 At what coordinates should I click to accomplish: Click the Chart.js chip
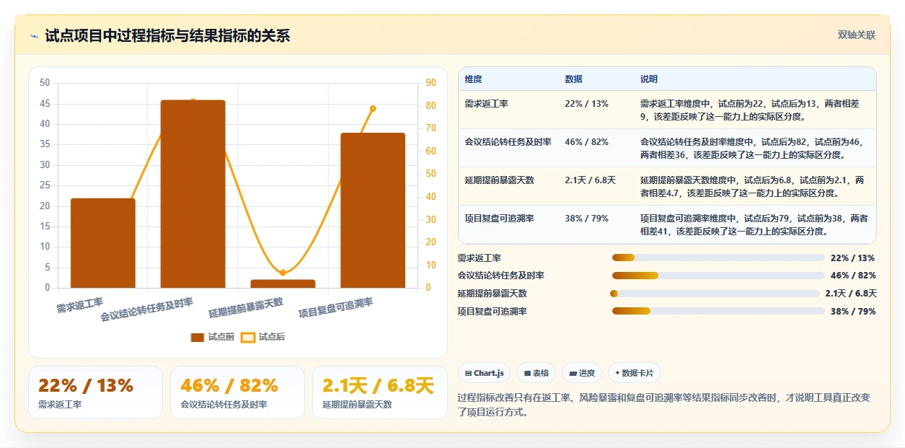(484, 373)
